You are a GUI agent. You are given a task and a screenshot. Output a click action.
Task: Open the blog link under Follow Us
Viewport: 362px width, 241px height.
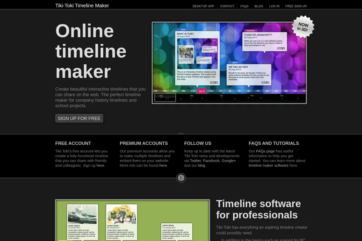point(201,165)
